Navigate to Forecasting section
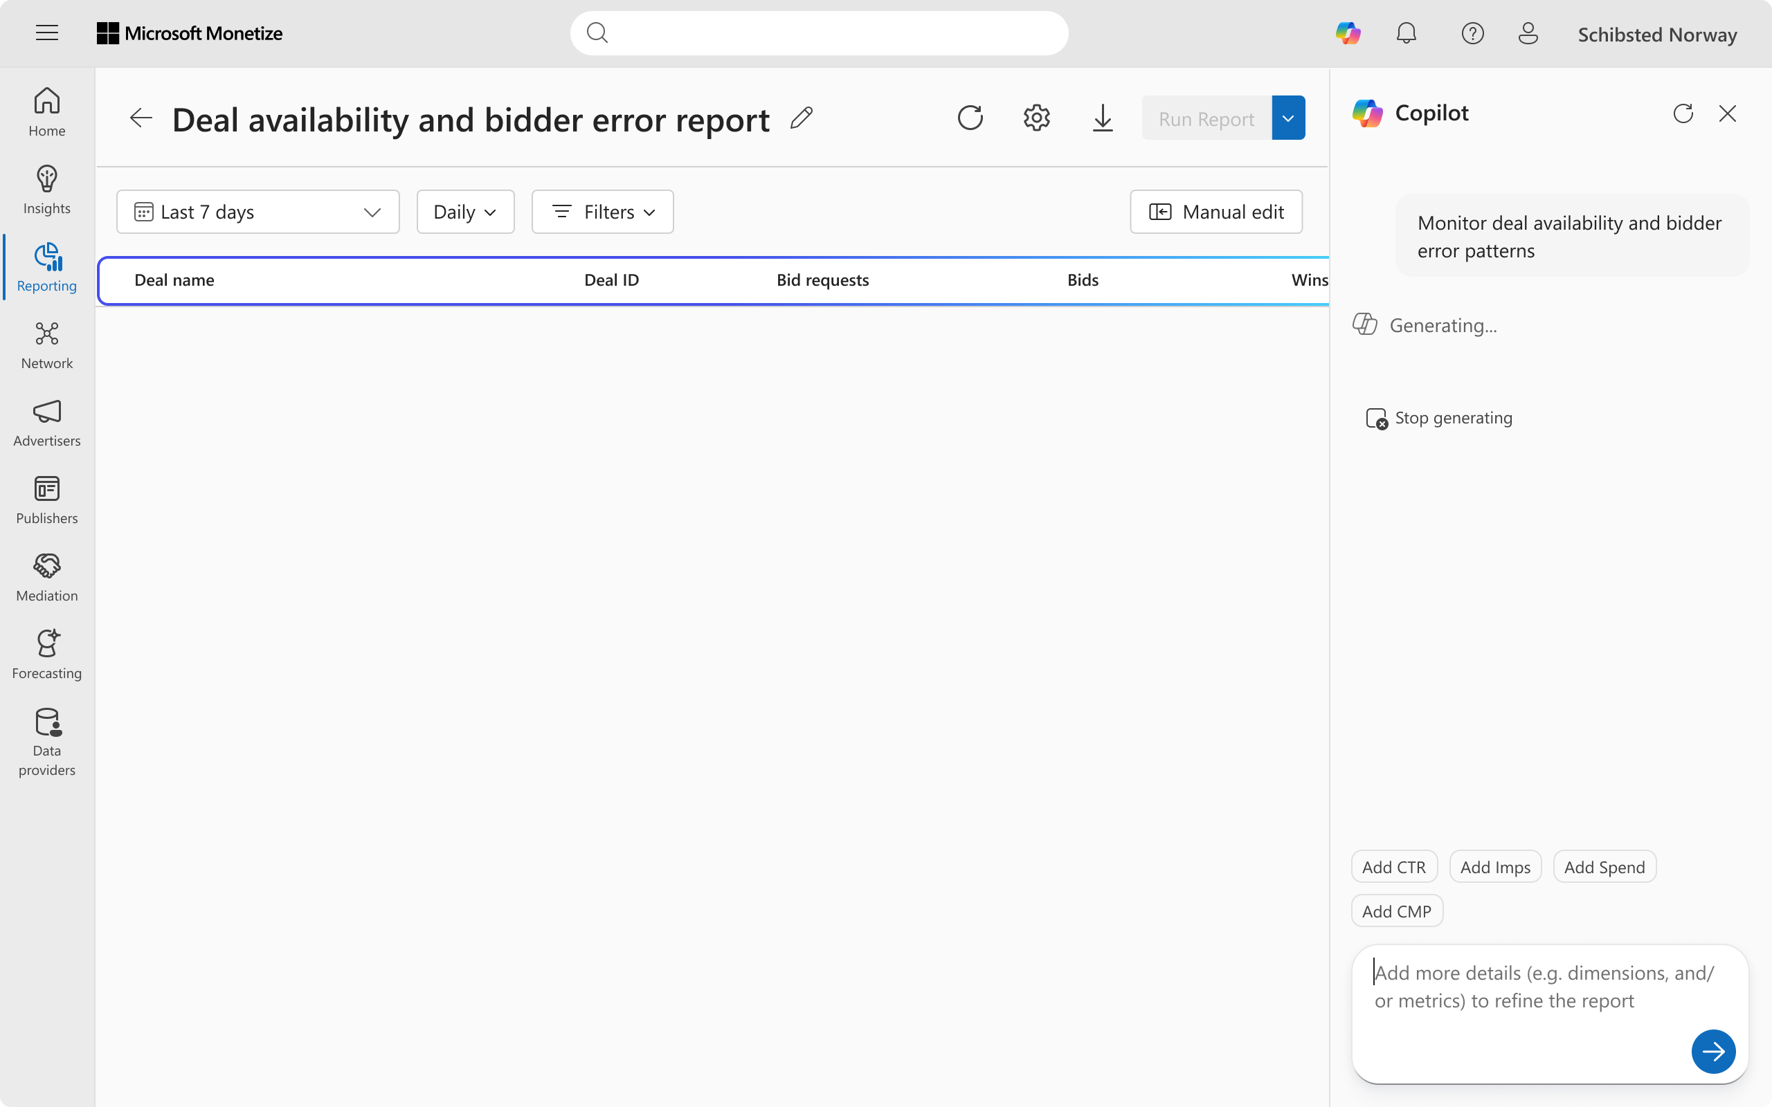 tap(47, 655)
